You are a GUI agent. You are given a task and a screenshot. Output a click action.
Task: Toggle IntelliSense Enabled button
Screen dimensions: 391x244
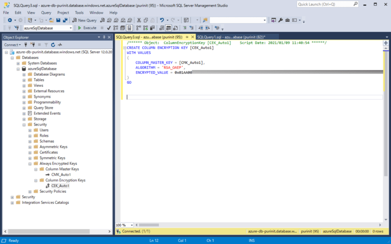click(129, 28)
